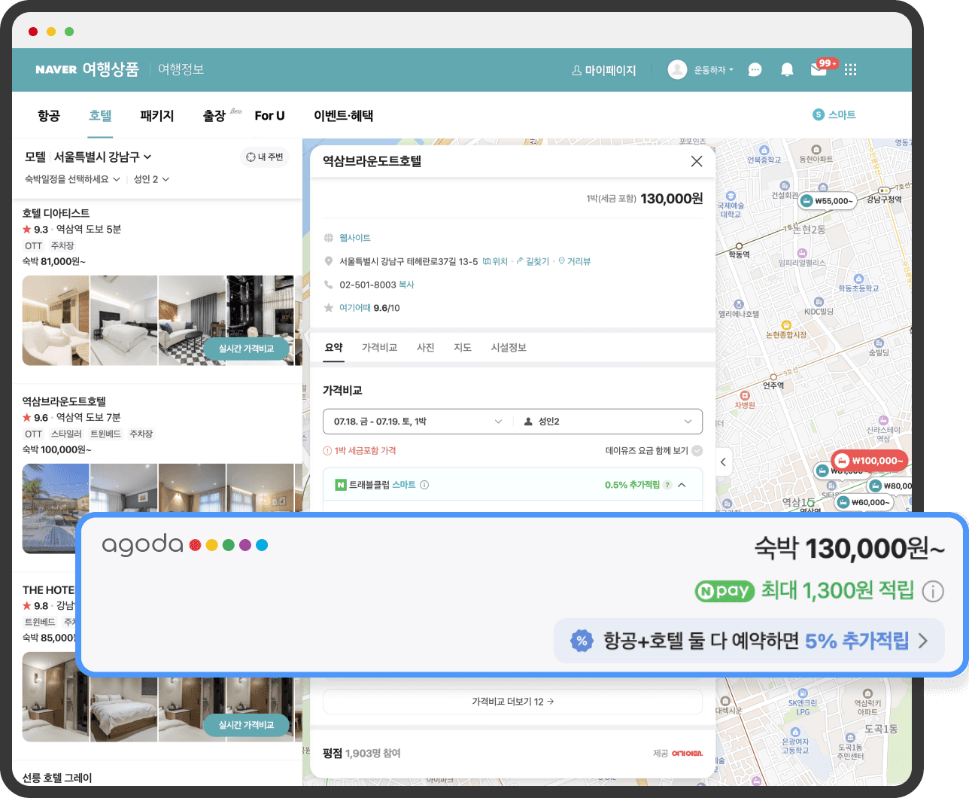Click the agoda logo
This screenshot has height=798, width=969.
coord(185,544)
